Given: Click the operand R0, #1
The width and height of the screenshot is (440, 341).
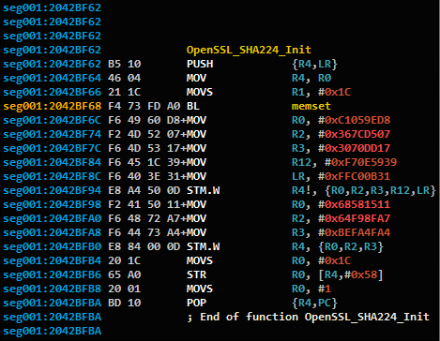Looking at the screenshot, I should (x=311, y=289).
